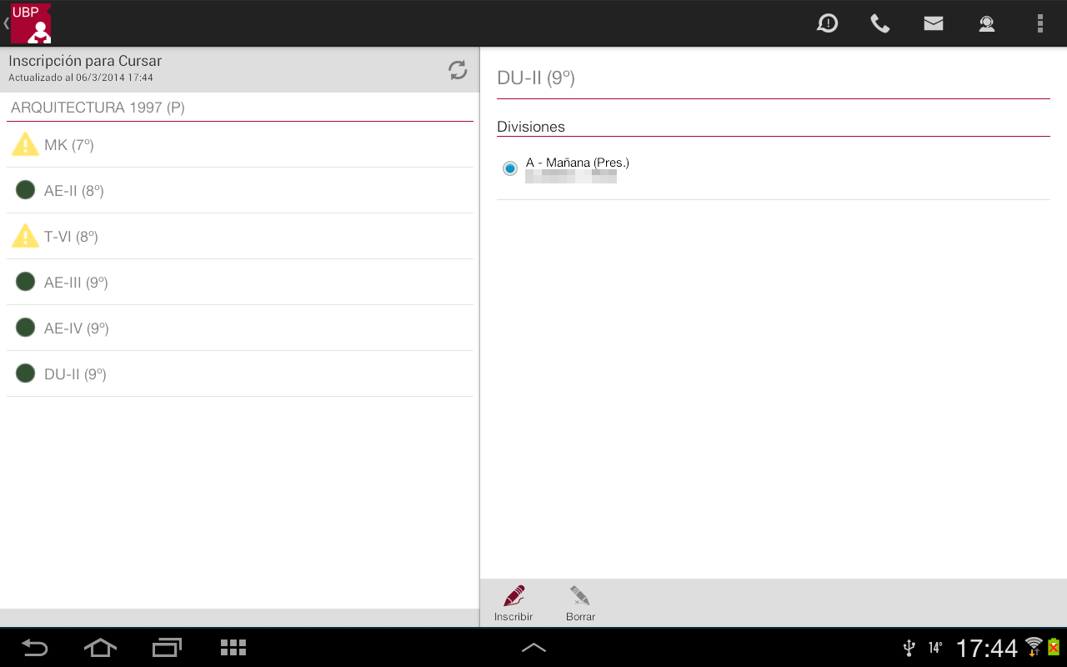
Task: Refresh the Inscripción para Cursar list
Action: coord(458,70)
